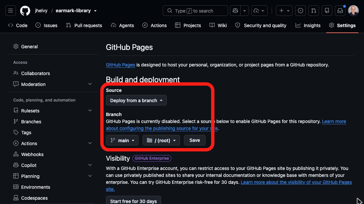Switch to the Insights tab

coord(308,25)
